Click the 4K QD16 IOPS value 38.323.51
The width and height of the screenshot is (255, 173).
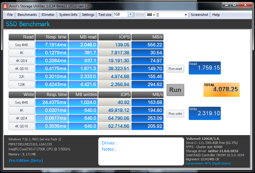115,69
